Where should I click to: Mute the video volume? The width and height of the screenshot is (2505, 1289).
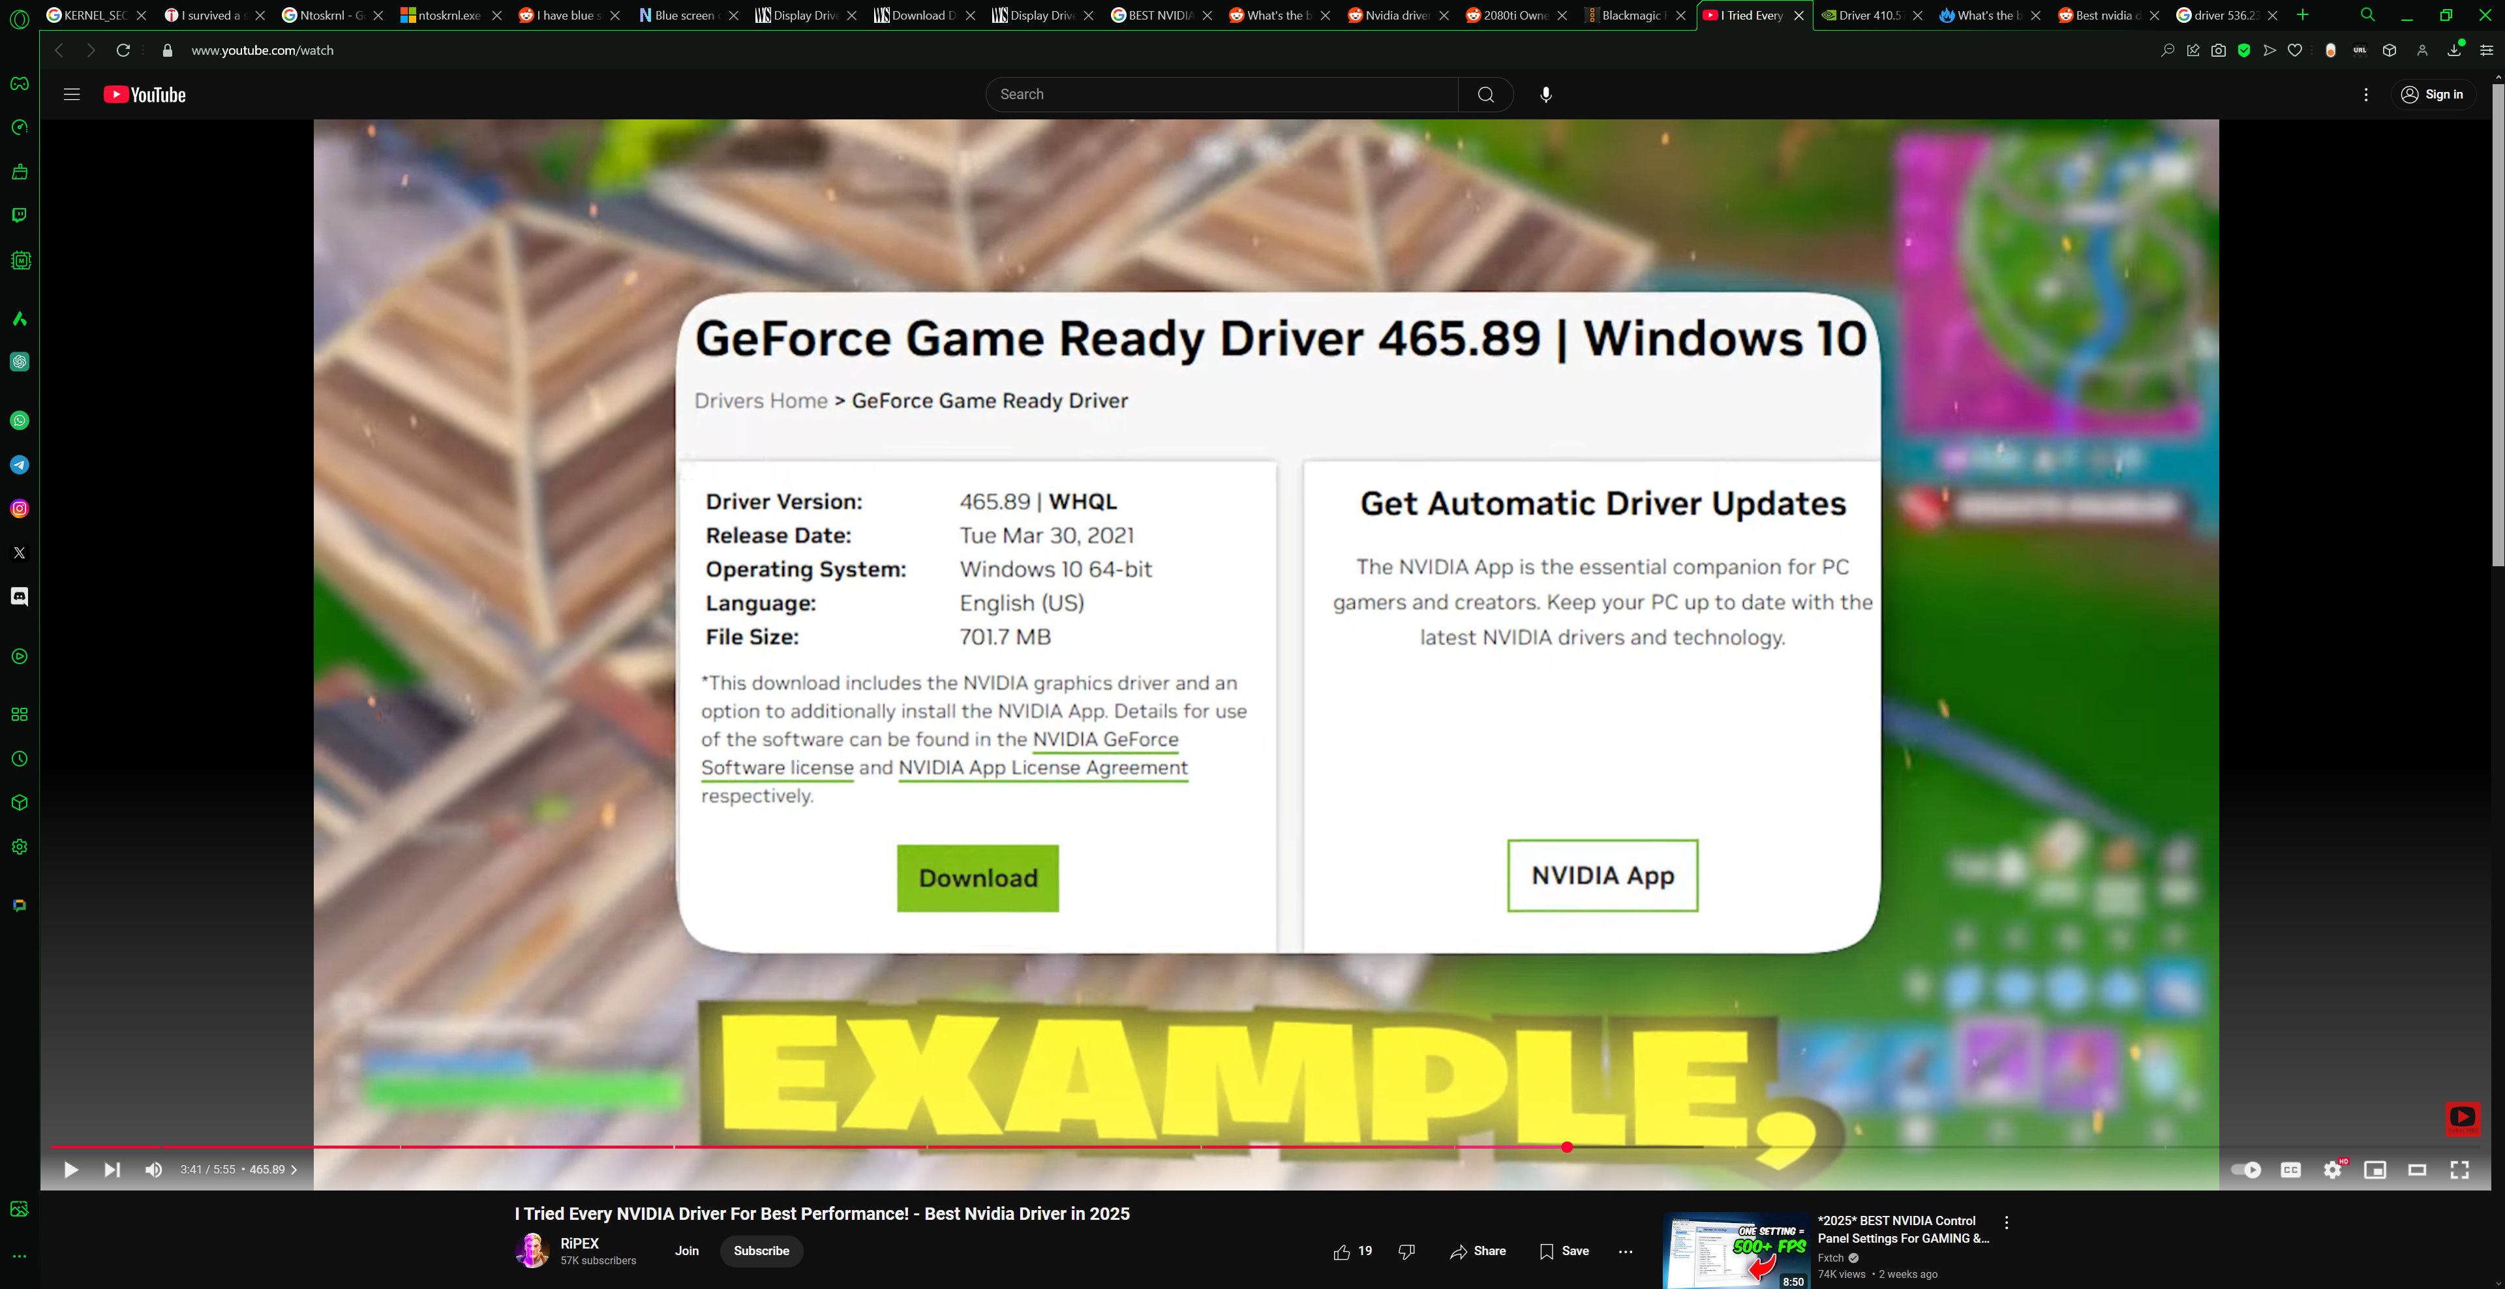pyautogui.click(x=154, y=1170)
